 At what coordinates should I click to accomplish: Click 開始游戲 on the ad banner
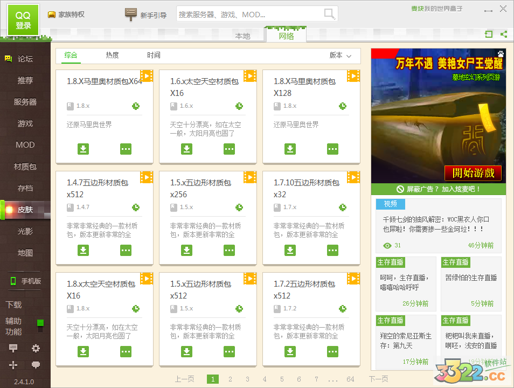[473, 173]
